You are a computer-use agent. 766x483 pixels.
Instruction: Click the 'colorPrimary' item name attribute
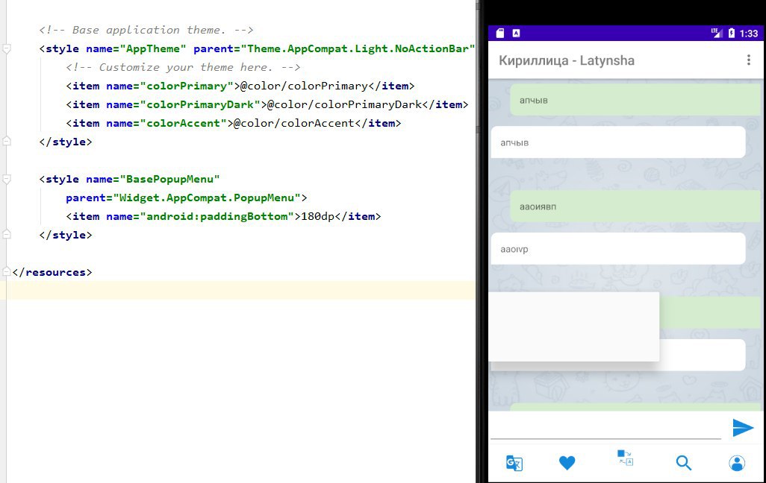[187, 86]
